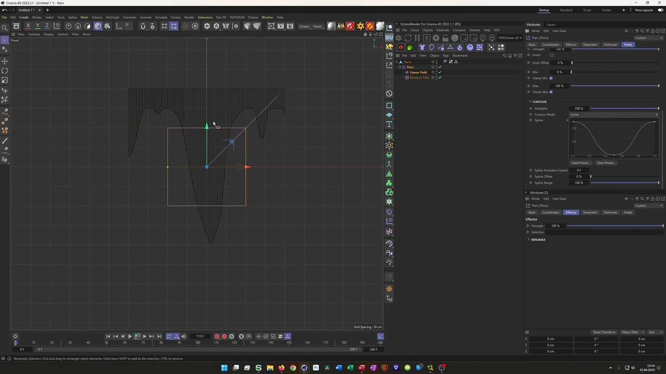The width and height of the screenshot is (666, 374).
Task: Select the Text spline tool icon
Action: click(389, 125)
